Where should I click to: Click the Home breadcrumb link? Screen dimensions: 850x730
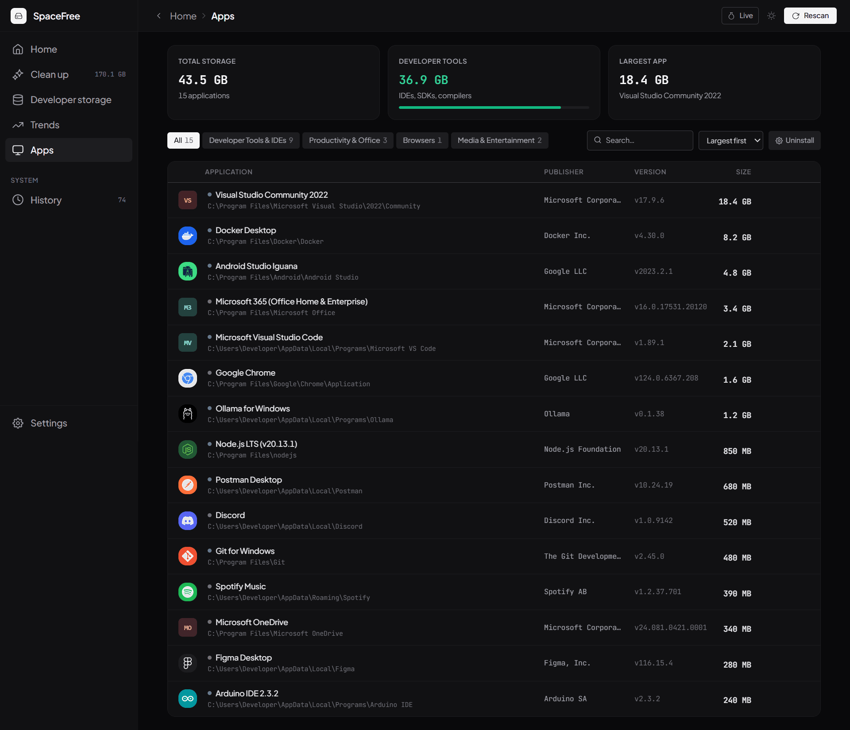point(183,16)
